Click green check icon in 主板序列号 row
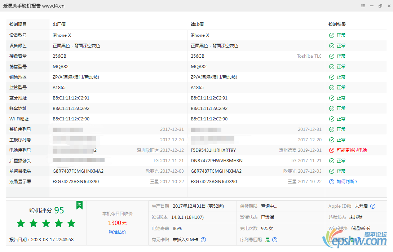393x252 pixels. [x=332, y=140]
